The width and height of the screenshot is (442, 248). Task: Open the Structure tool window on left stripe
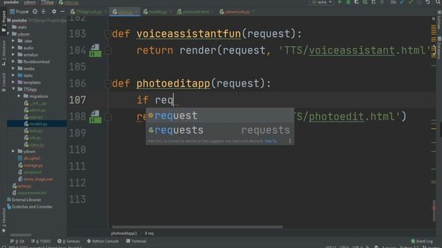click(x=3, y=54)
